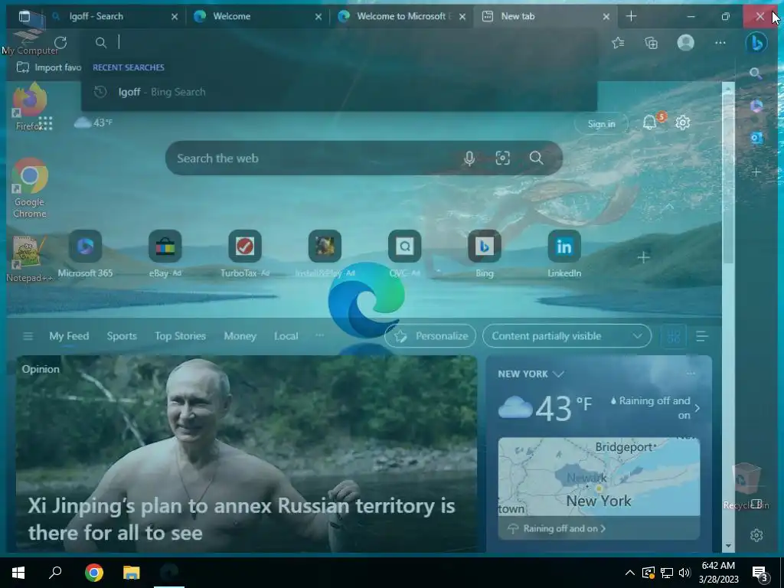Show more feed categories ellipsis
The image size is (784, 588).
coord(319,335)
